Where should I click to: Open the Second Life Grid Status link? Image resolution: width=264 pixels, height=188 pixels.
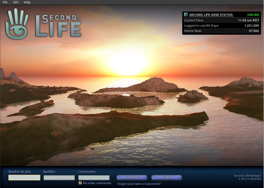click(x=211, y=15)
